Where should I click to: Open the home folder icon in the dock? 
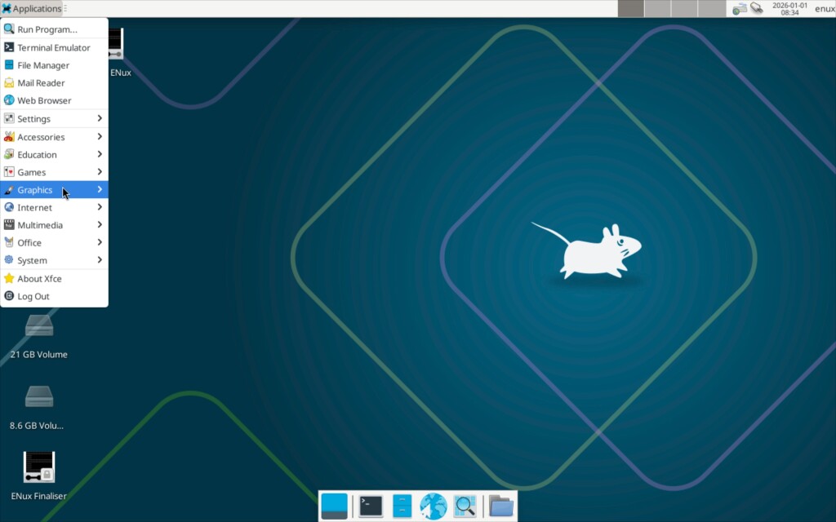[x=501, y=506]
